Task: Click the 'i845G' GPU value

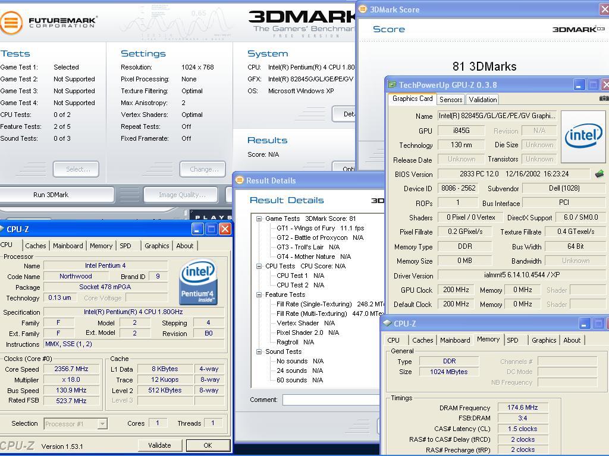Action: [x=461, y=131]
